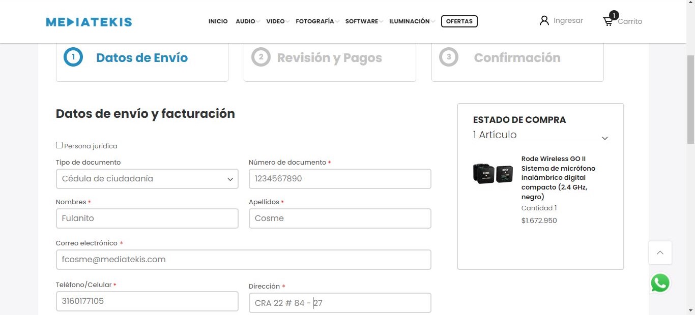Open the OFERTAS button
The height and width of the screenshot is (315, 695).
point(459,21)
